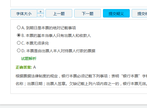147x108 pixels.
Task: Increase font size with the plus button
Action: coord(41,11)
